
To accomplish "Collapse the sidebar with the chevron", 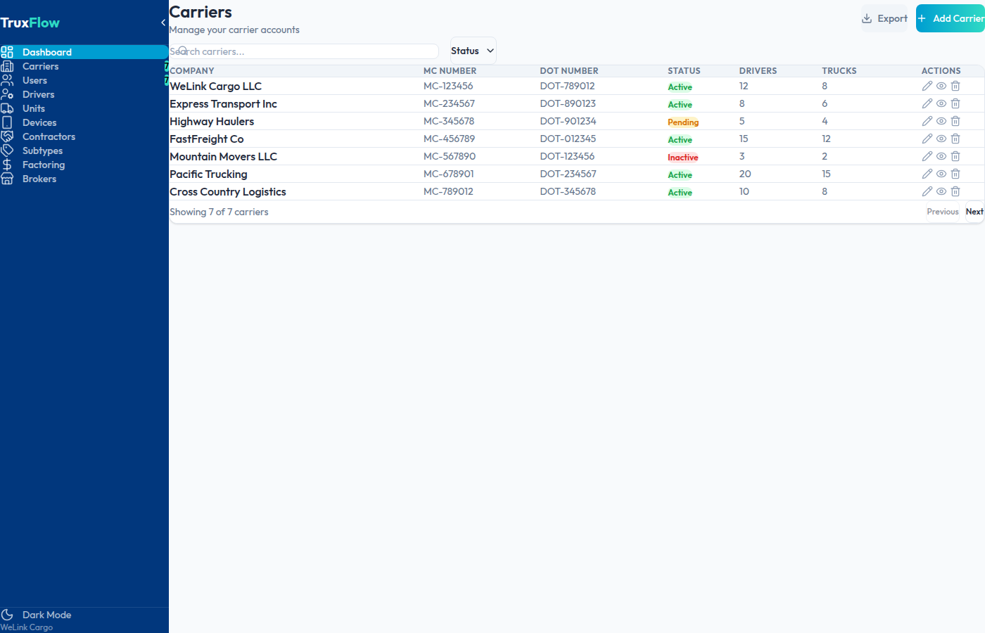I will coord(163,23).
